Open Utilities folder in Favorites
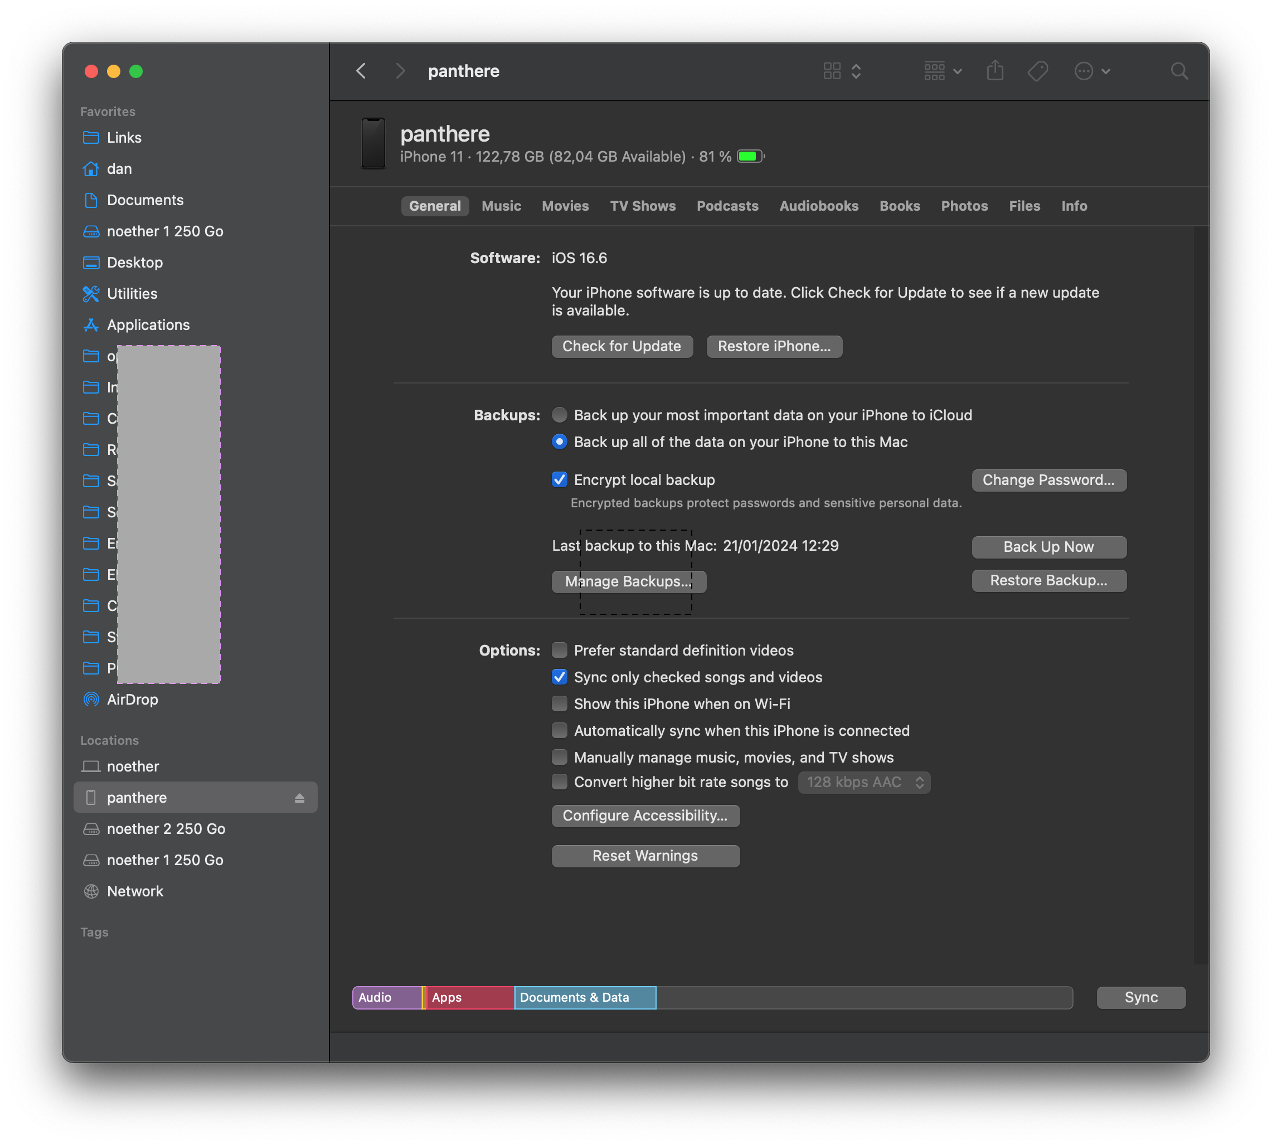Viewport: 1272px width, 1145px height. coord(132,294)
